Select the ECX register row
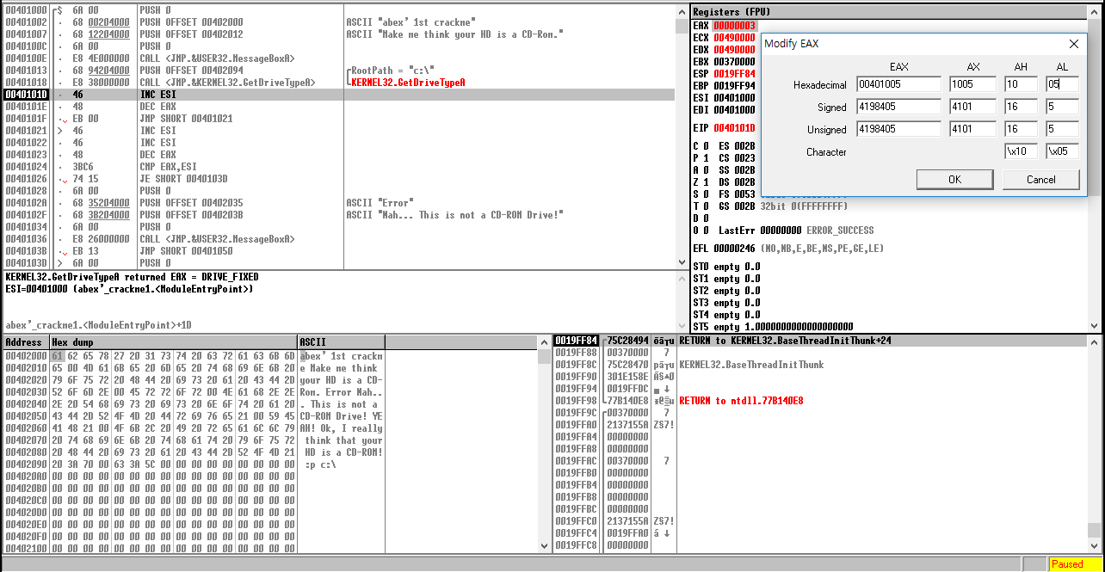The height and width of the screenshot is (572, 1105). [x=725, y=38]
